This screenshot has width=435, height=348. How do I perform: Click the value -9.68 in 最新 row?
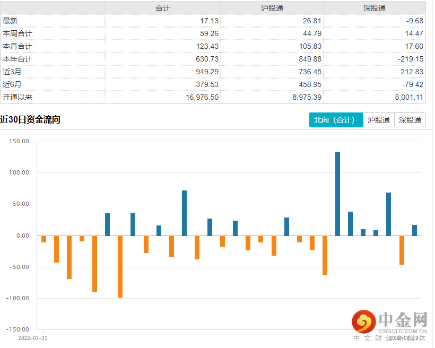415,21
